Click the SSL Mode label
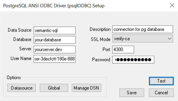The image size is (178, 101). [x=101, y=39]
